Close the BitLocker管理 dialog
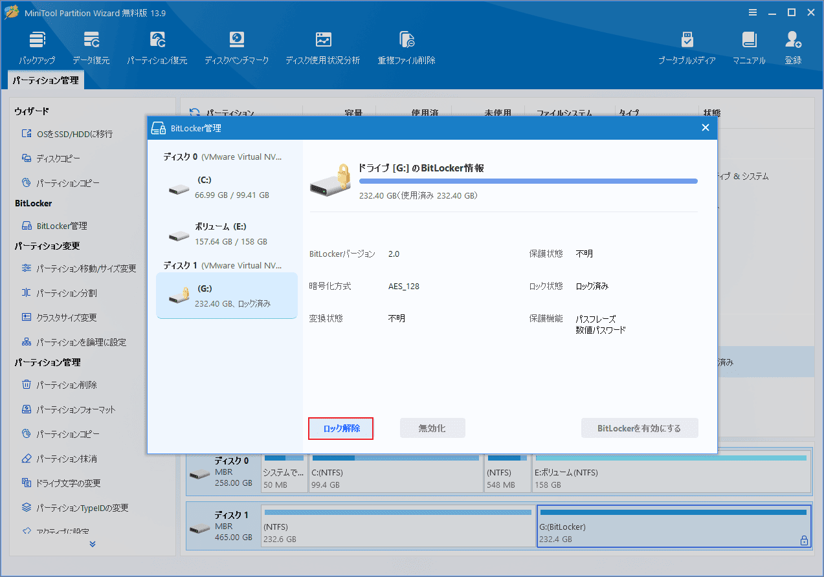 pyautogui.click(x=706, y=128)
